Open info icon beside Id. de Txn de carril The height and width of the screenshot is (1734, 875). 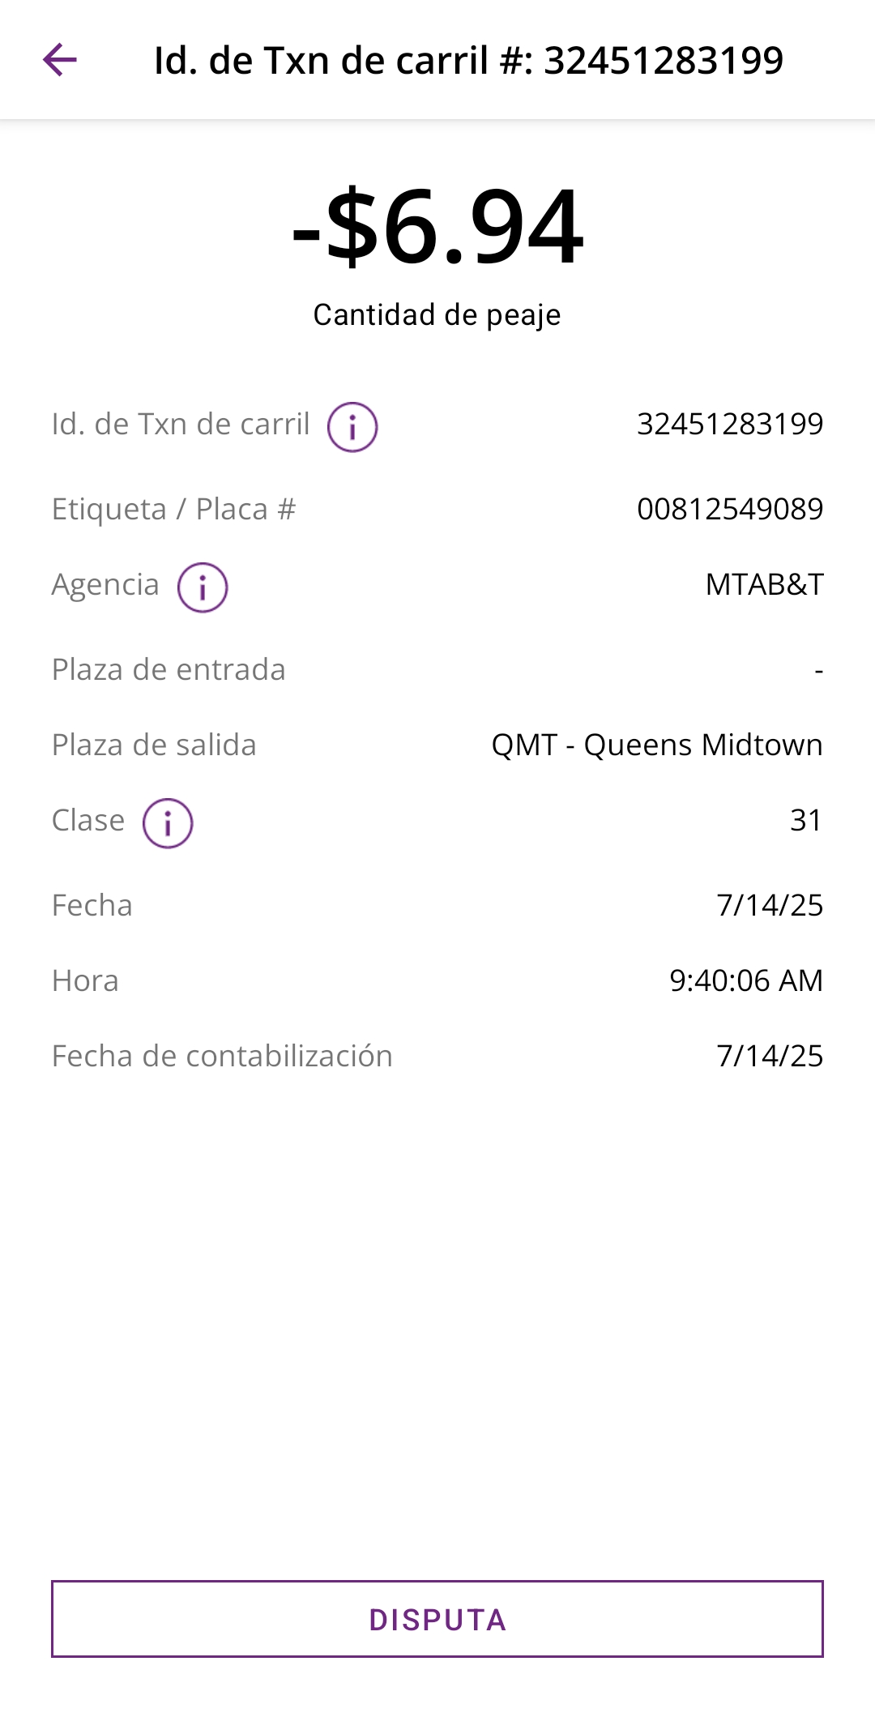click(x=352, y=426)
